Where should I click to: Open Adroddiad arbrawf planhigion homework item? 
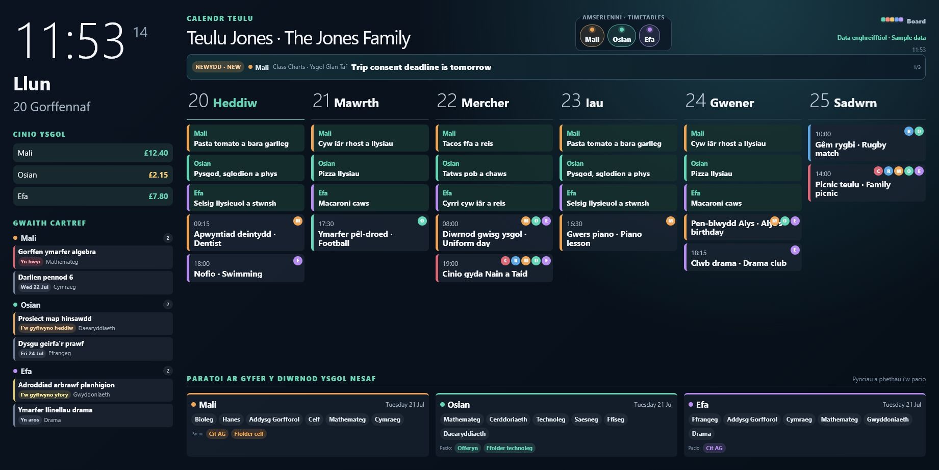(x=93, y=390)
